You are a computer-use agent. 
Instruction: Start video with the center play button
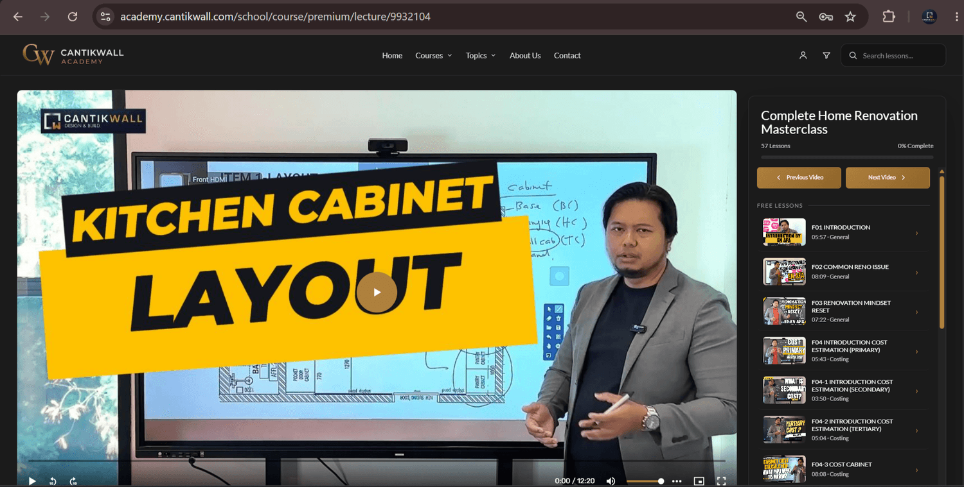click(377, 292)
